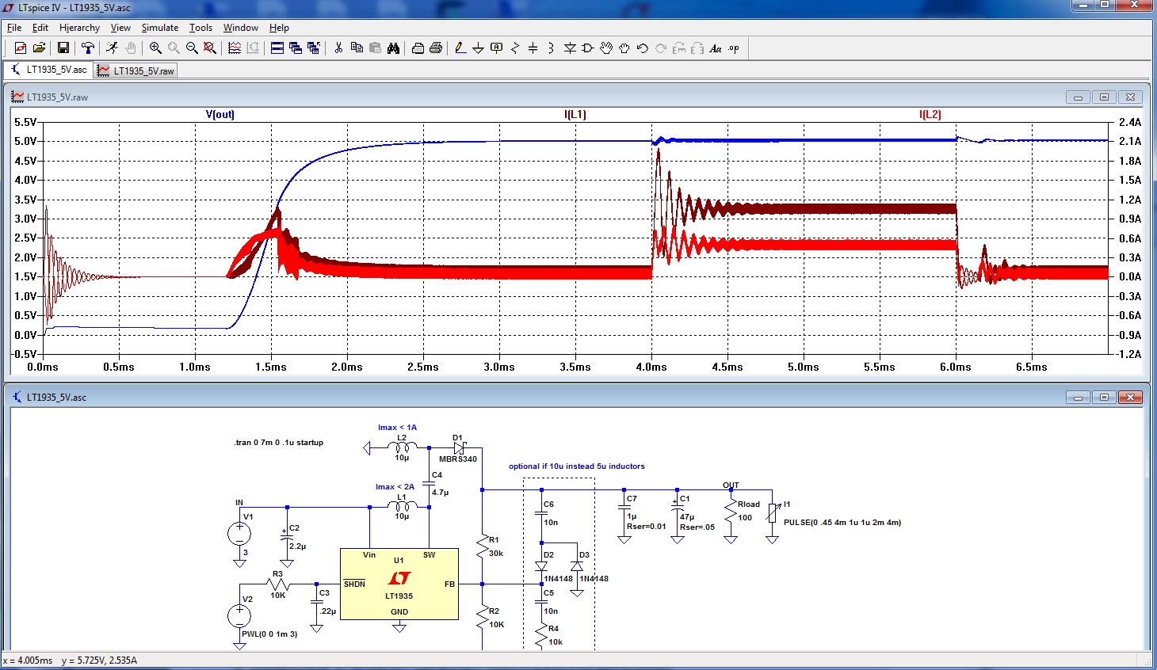
Task: Select the I(L1) trace label
Action: pos(575,113)
